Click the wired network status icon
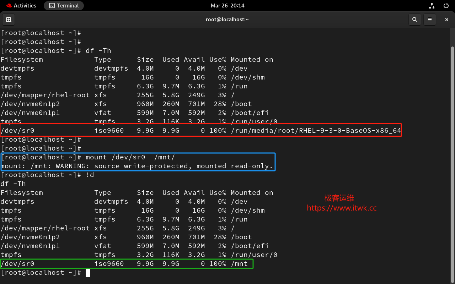The image size is (455, 284). point(432,6)
